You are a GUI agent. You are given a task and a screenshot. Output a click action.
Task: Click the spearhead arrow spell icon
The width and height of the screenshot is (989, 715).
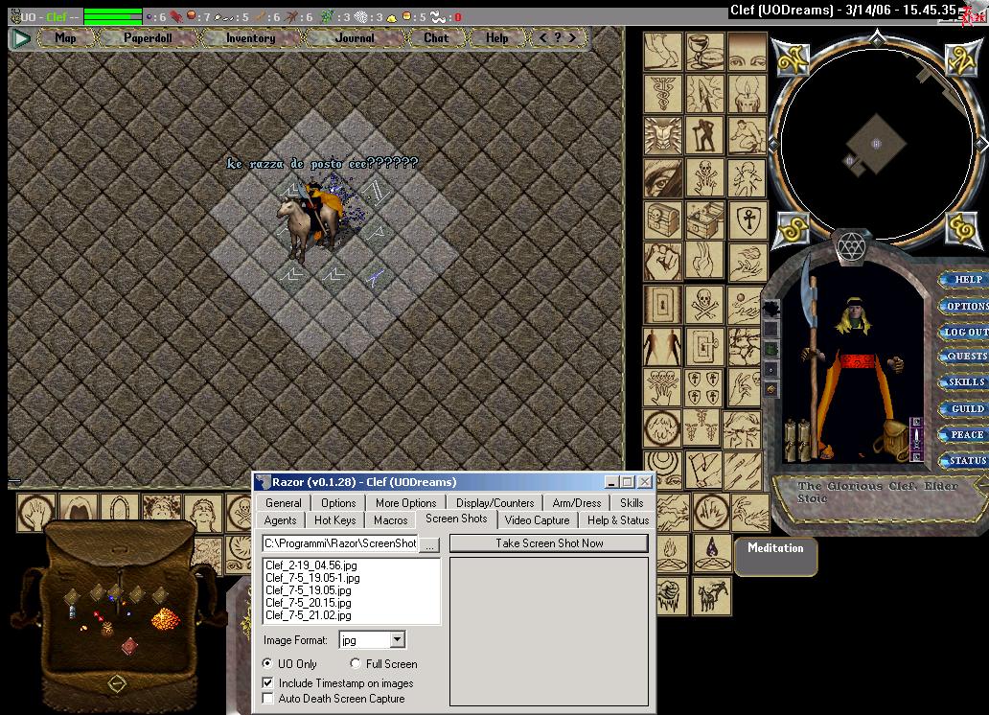pyautogui.click(x=704, y=93)
